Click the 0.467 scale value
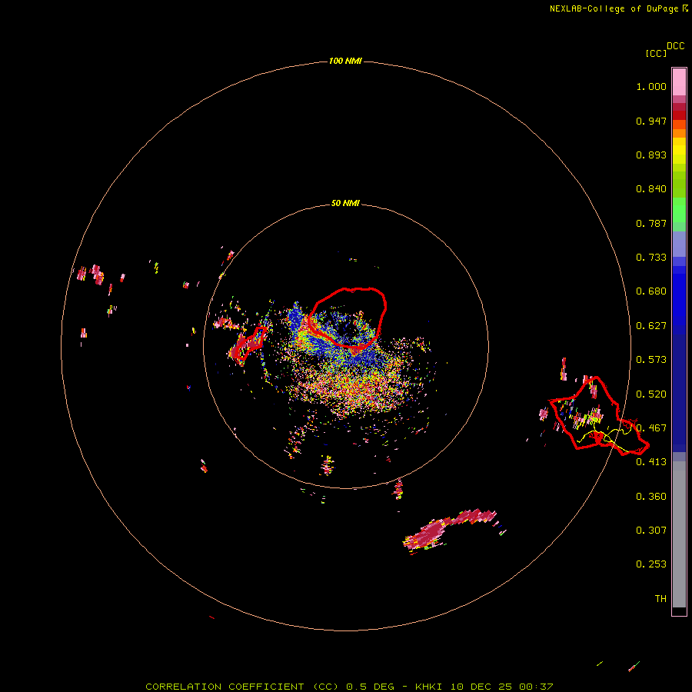Image resolution: width=692 pixels, height=692 pixels. (x=651, y=428)
